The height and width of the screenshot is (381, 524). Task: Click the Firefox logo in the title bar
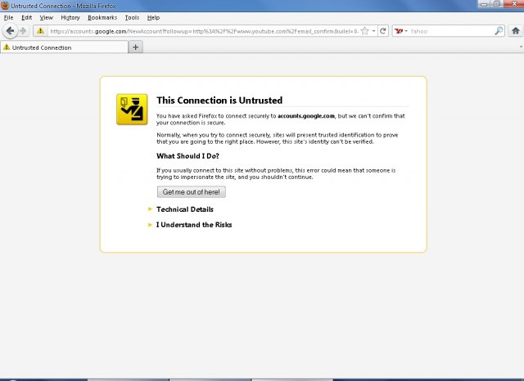(5, 6)
